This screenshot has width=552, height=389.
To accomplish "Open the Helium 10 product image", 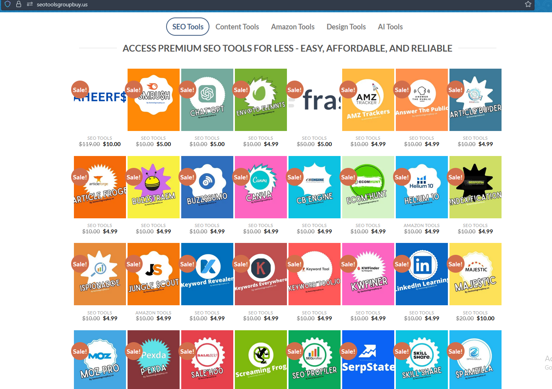I will click(x=422, y=187).
